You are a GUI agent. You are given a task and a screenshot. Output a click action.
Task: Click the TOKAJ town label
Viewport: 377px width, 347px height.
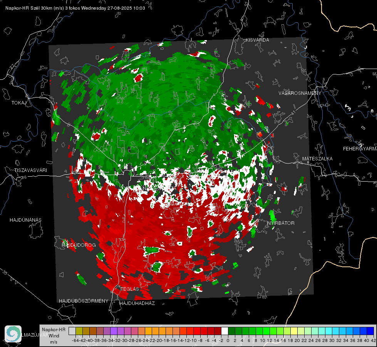click(19, 103)
